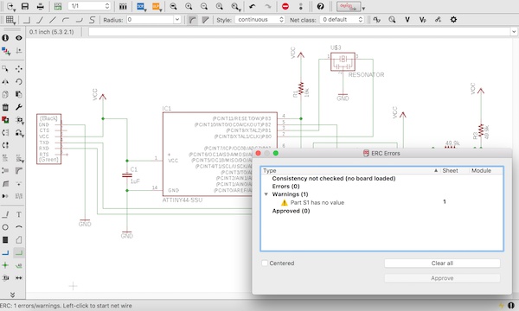Expand more tools with double chevron
The image size is (519, 311).
[13, 295]
